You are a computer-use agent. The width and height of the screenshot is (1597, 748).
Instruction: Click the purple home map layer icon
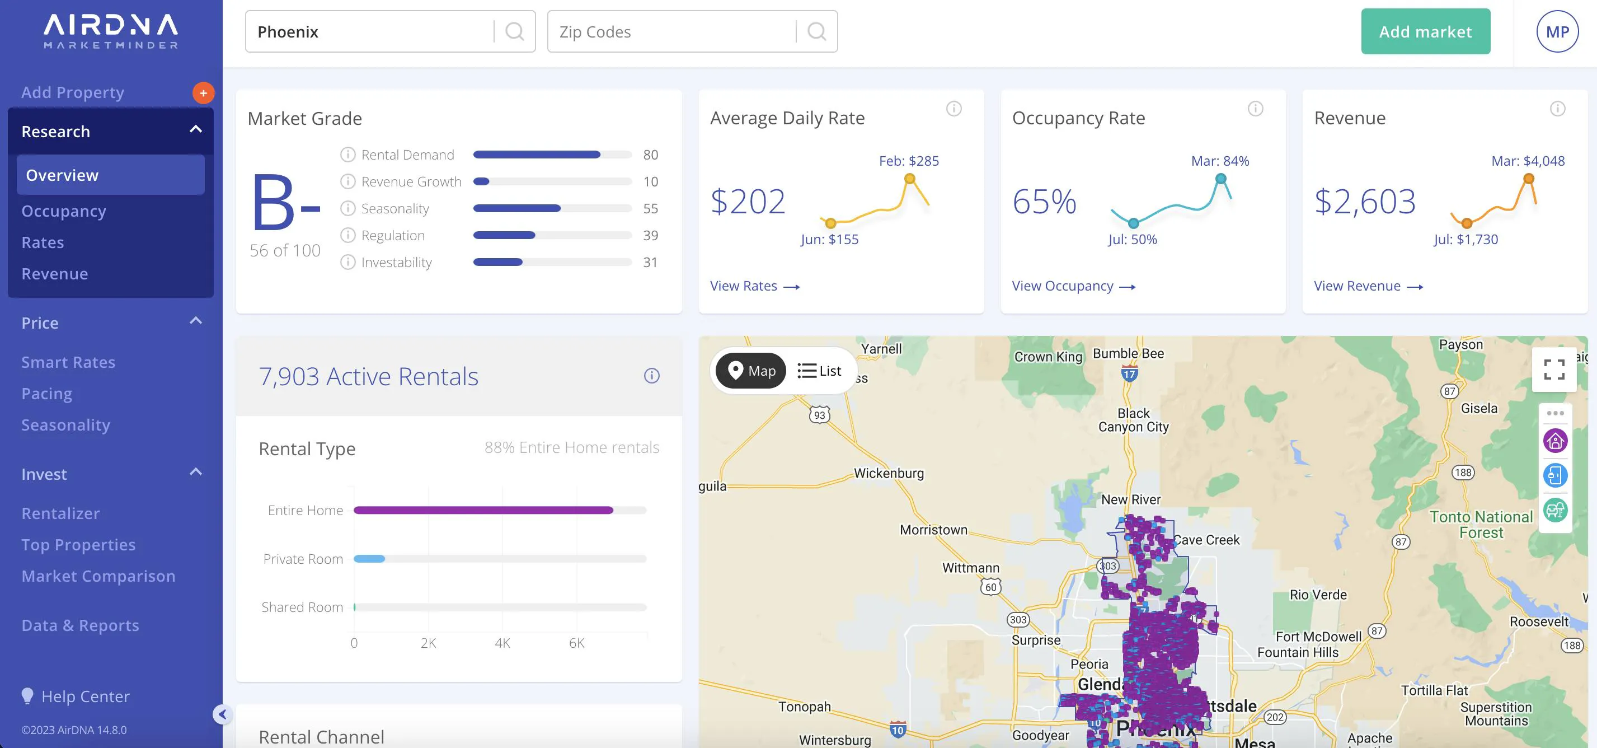pyautogui.click(x=1555, y=441)
